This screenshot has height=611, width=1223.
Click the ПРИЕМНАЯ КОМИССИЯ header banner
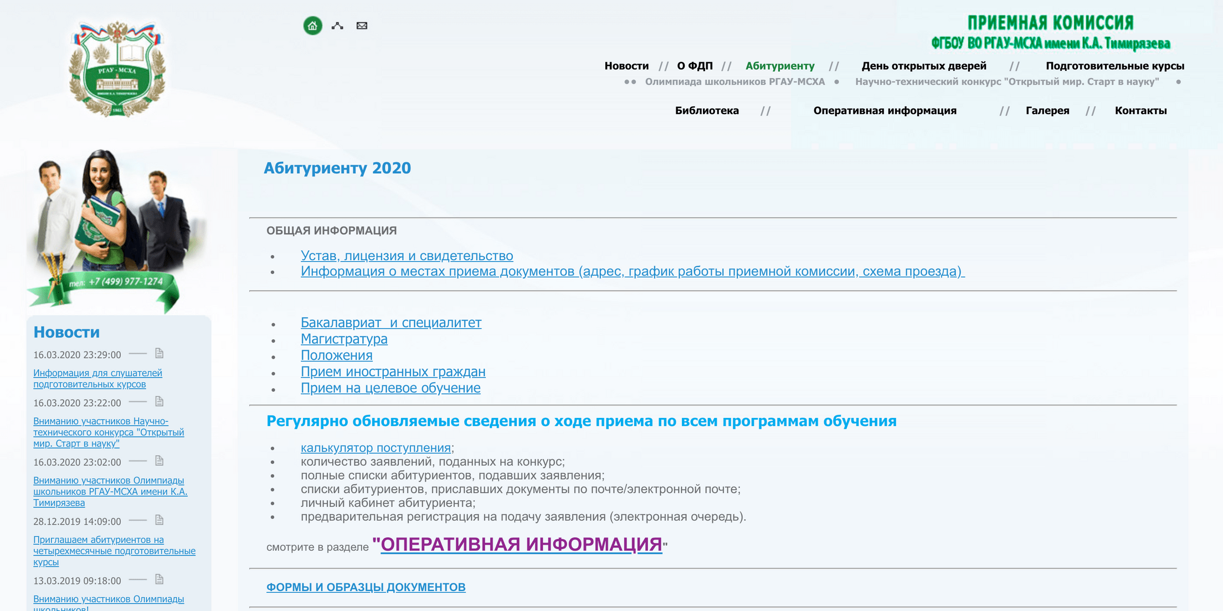click(x=1051, y=33)
